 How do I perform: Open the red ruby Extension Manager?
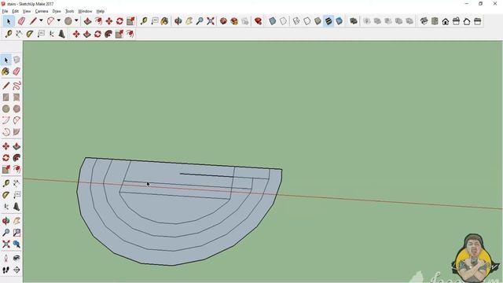tap(258, 21)
